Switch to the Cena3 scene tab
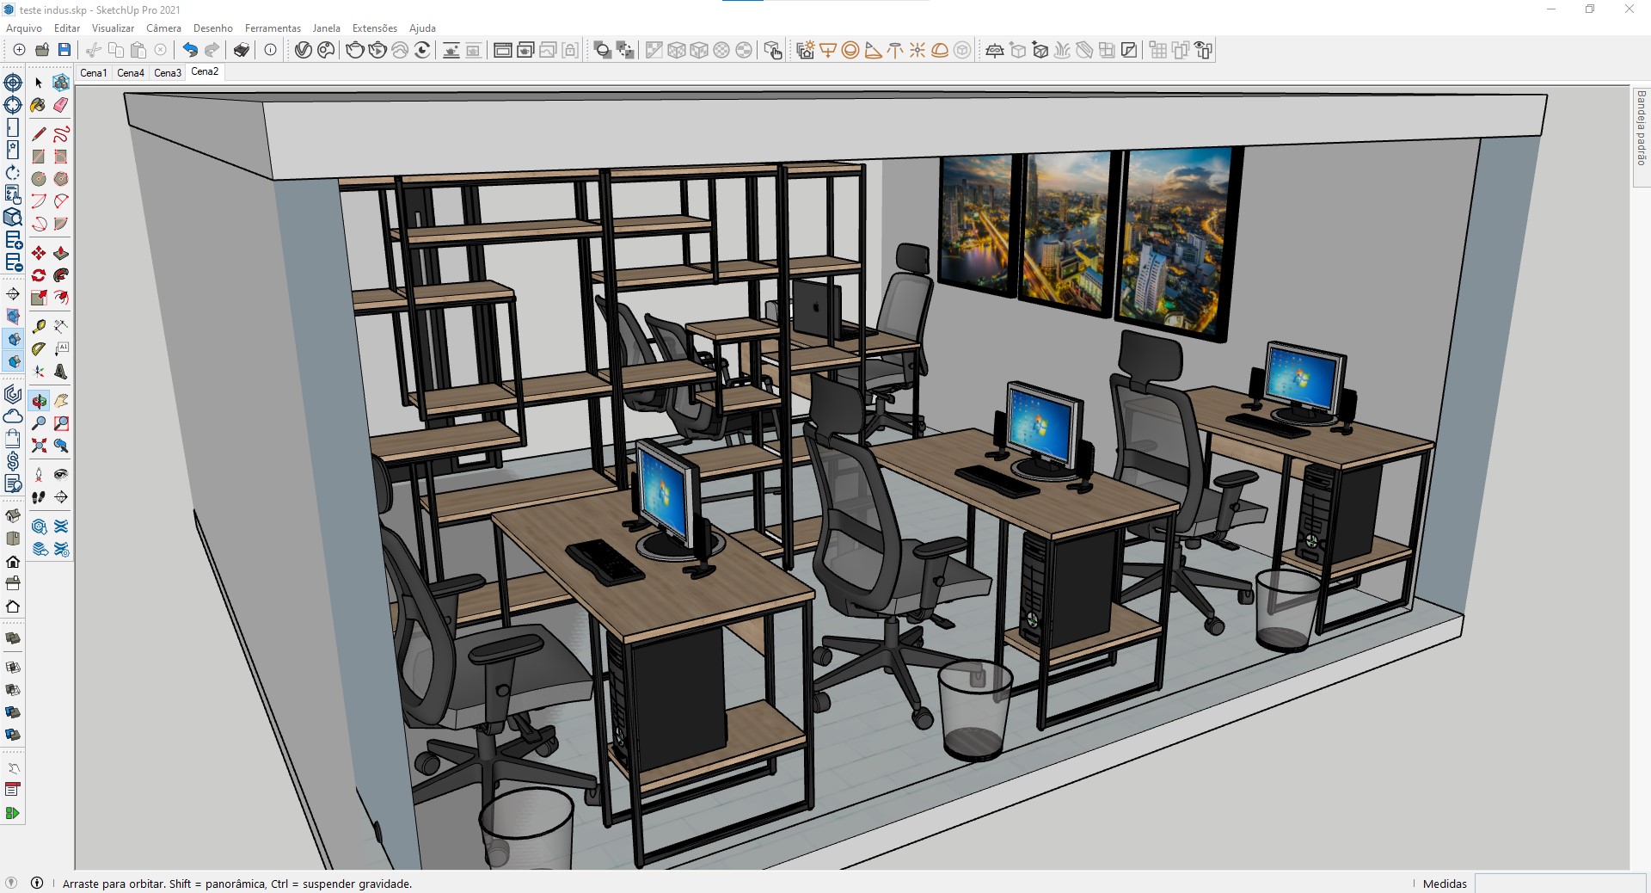 tap(167, 73)
